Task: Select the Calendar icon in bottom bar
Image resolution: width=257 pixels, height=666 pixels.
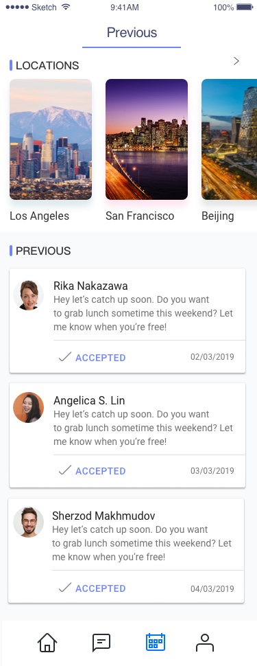Action: [155, 642]
